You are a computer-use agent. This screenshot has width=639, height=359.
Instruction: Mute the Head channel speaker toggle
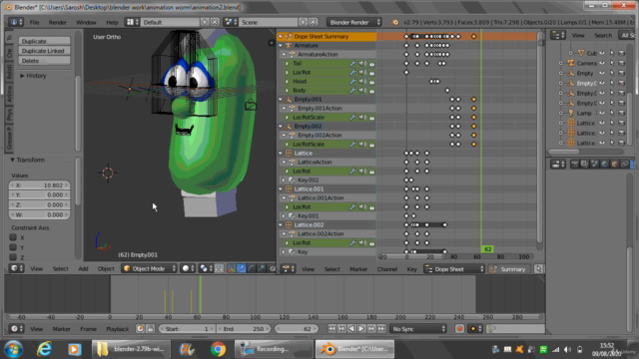coord(362,82)
